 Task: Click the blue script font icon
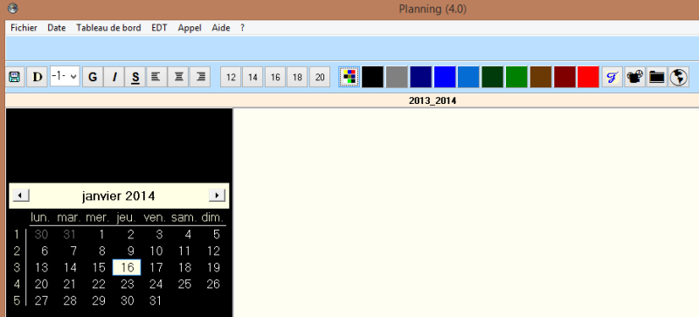point(612,77)
